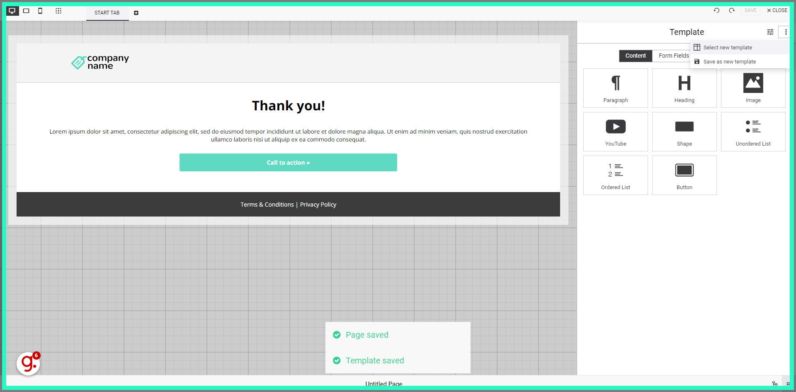Open template settings sliders icon
This screenshot has height=392, width=796.
[x=770, y=32]
